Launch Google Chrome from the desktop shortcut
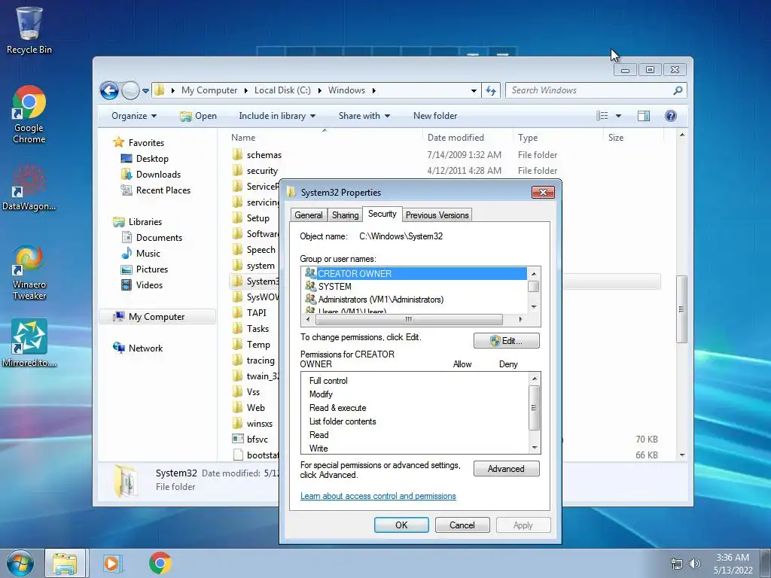 (x=29, y=114)
